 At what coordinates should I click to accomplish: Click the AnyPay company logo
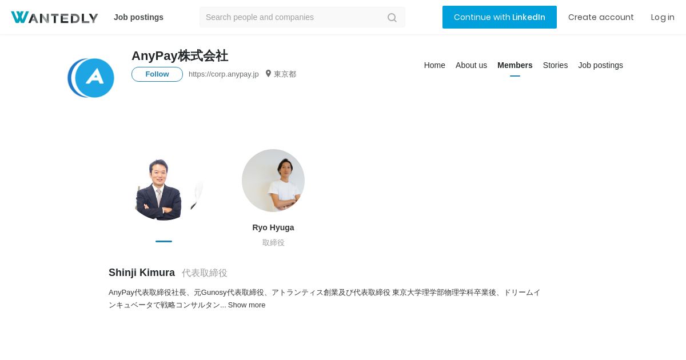91,78
